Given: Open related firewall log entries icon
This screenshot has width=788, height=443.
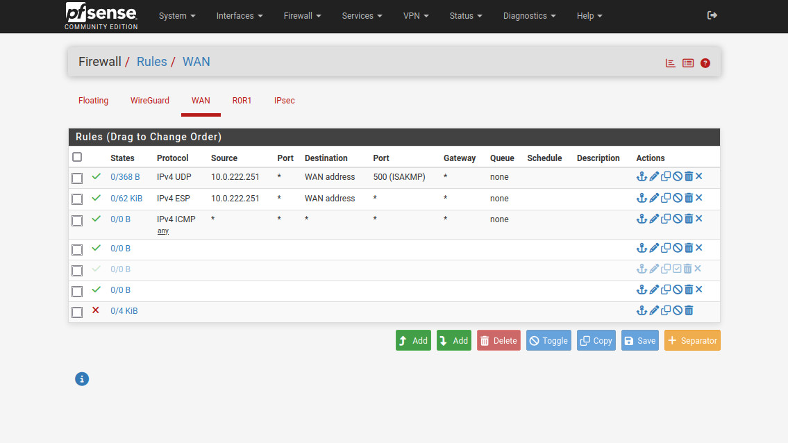Looking at the screenshot, I should (687, 62).
